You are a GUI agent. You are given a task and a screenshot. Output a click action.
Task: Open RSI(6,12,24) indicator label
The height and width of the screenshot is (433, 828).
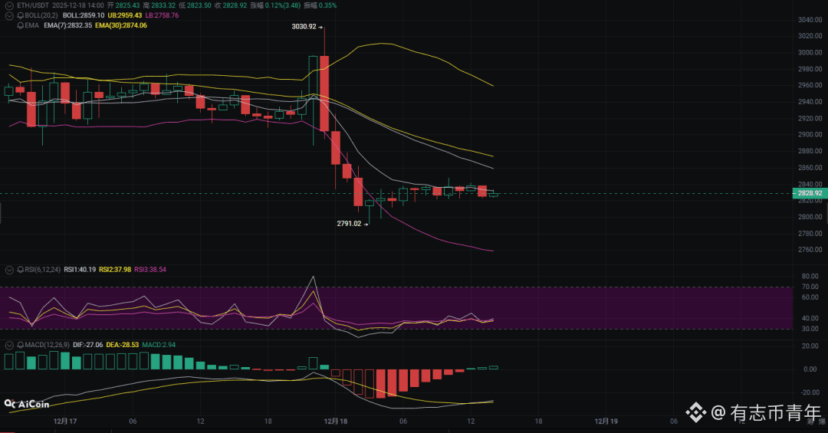tap(42, 270)
